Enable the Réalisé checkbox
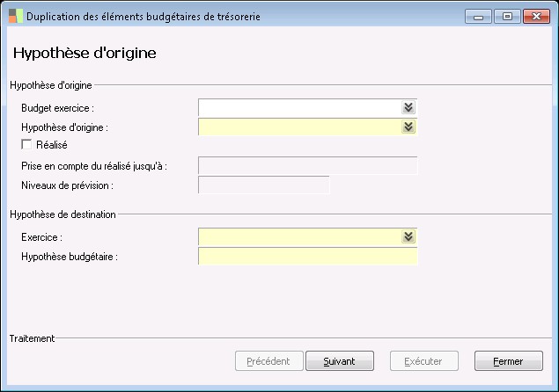Image resolution: width=559 pixels, height=392 pixels. 26,145
